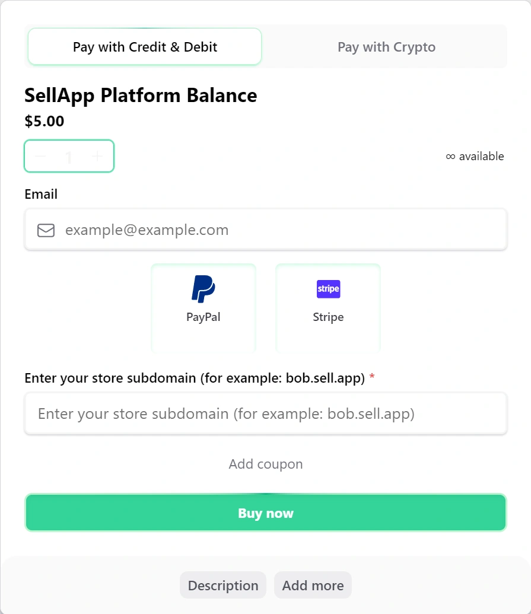Expand the Description section
Screen dimensions: 531x614
pos(222,585)
